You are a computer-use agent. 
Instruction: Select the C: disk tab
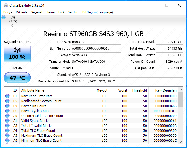click(13, 22)
